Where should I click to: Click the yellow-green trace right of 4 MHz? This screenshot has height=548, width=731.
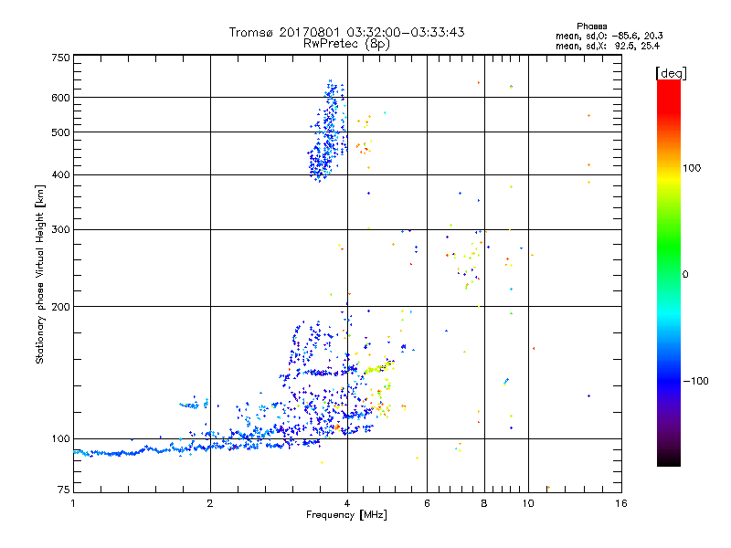[x=380, y=368]
